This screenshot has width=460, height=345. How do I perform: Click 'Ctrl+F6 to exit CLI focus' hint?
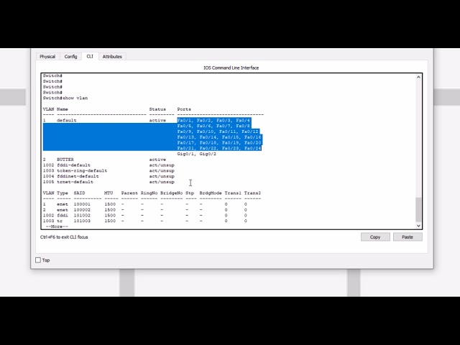[x=64, y=237]
